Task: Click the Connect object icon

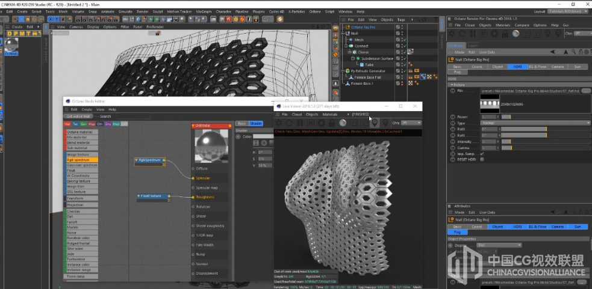Action: click(351, 46)
